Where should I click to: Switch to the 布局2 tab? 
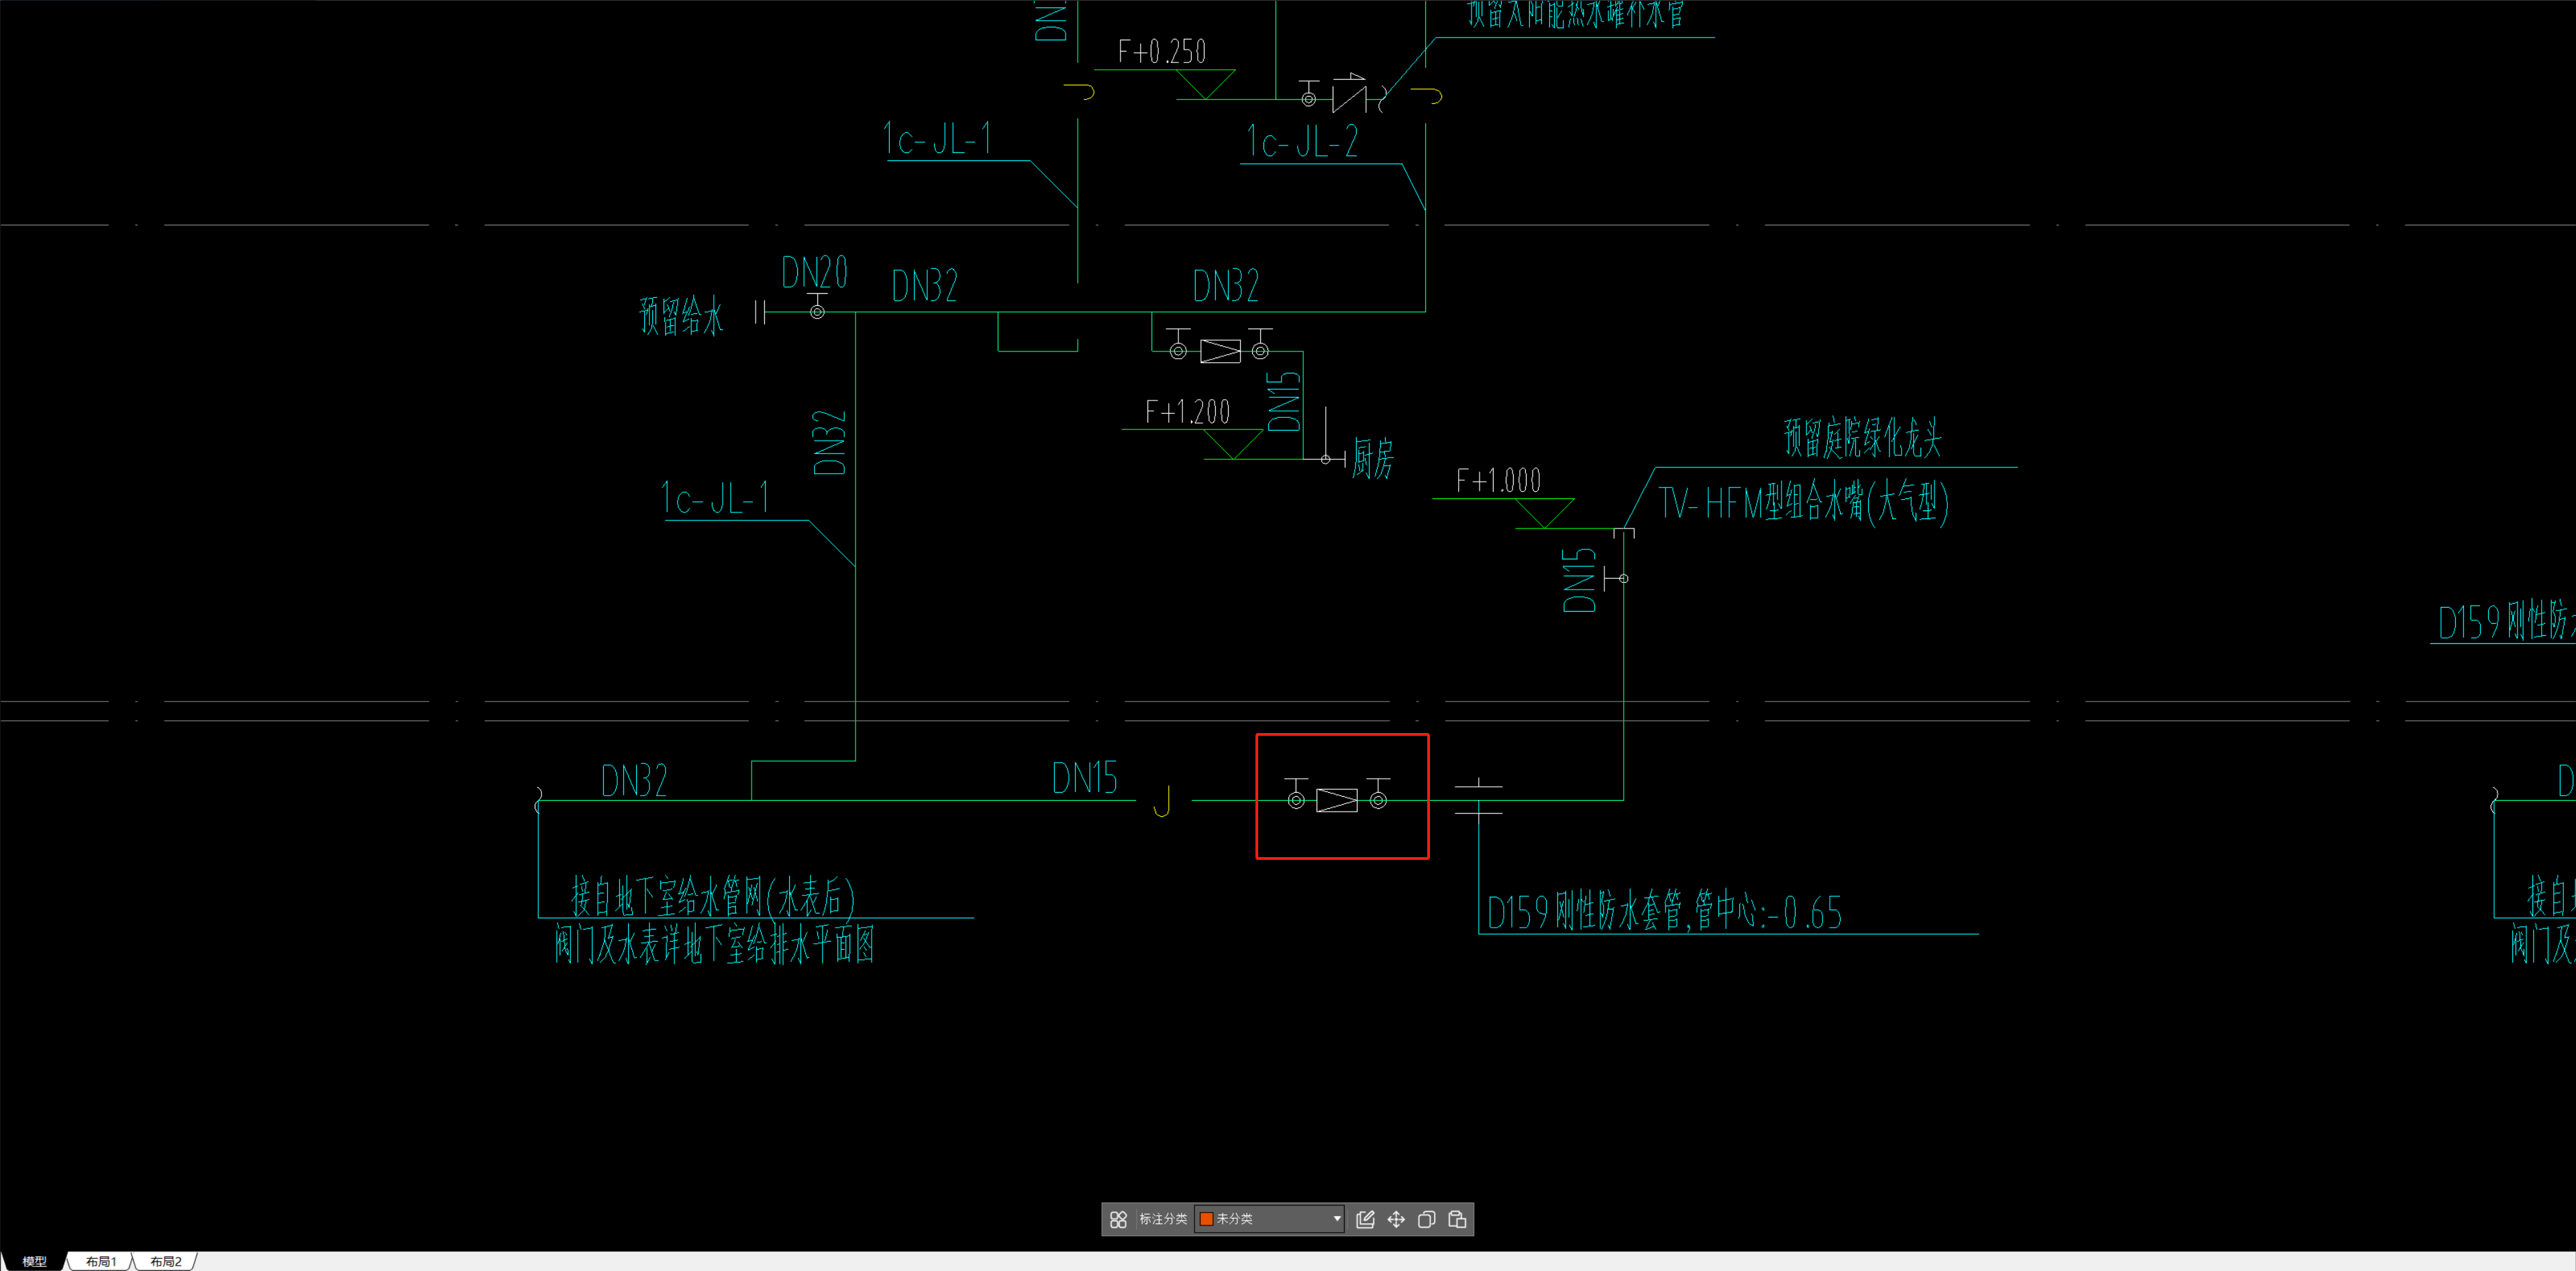(x=165, y=1261)
